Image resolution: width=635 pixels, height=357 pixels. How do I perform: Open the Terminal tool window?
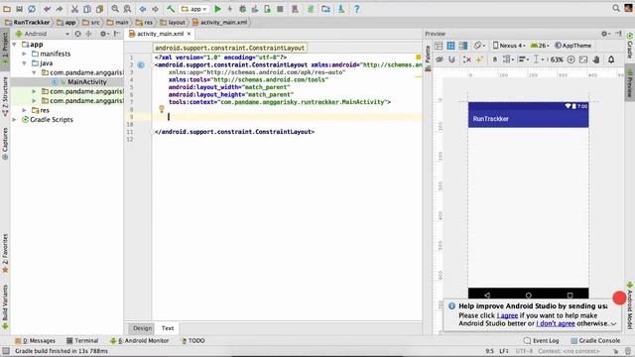point(82,341)
